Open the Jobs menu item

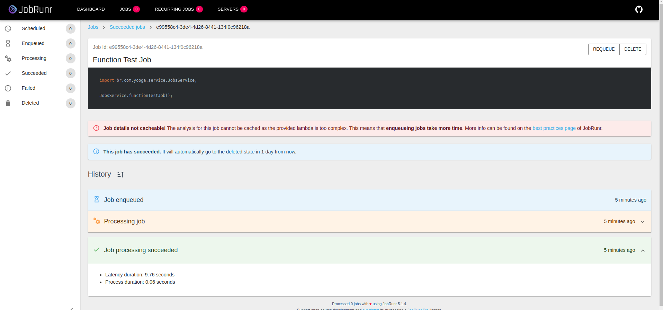coord(125,9)
